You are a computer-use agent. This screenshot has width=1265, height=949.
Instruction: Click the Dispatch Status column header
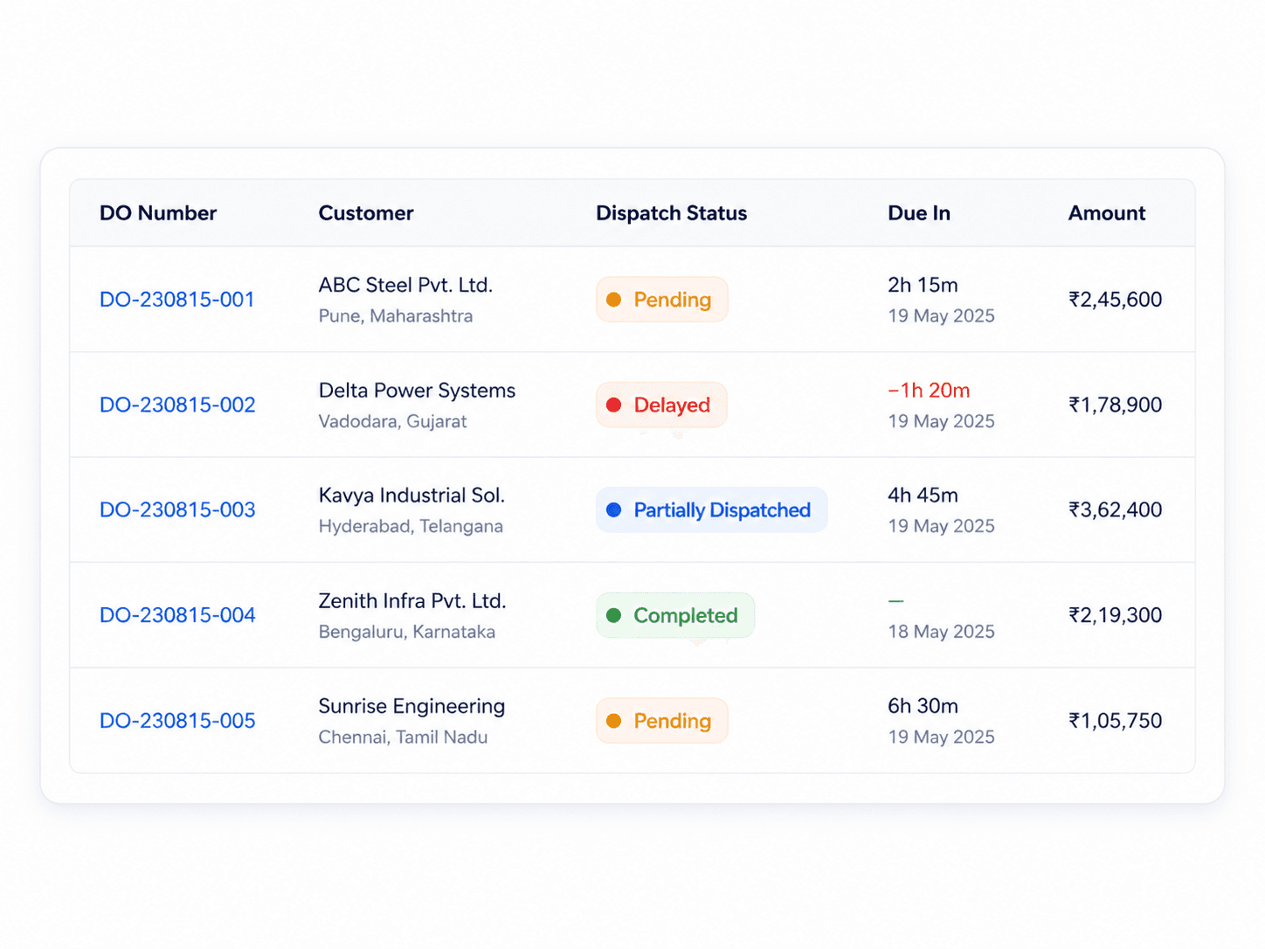pos(671,213)
